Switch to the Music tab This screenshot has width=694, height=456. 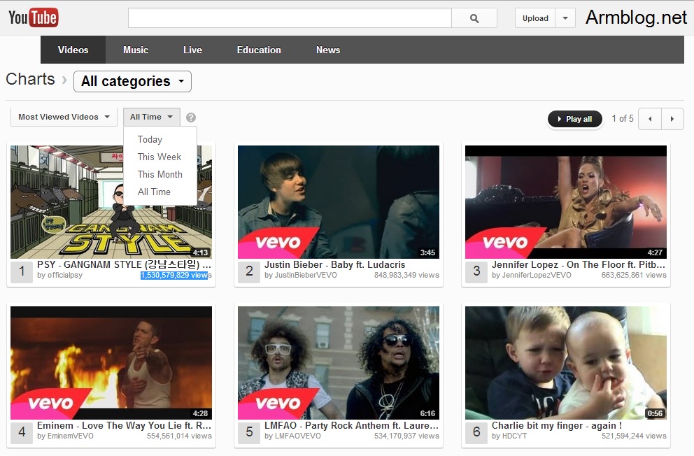pos(136,50)
